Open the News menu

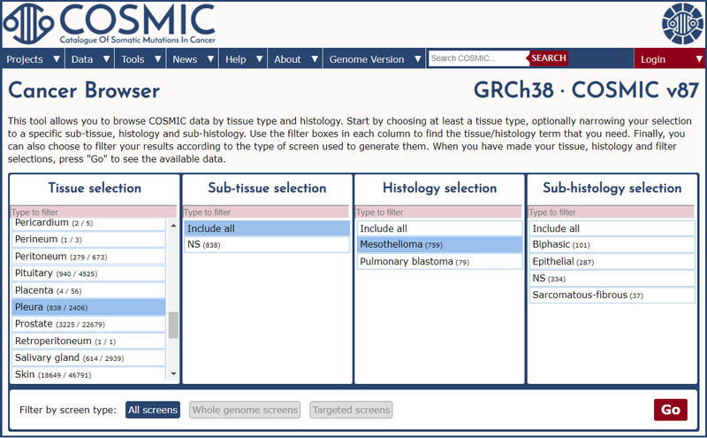tap(192, 59)
